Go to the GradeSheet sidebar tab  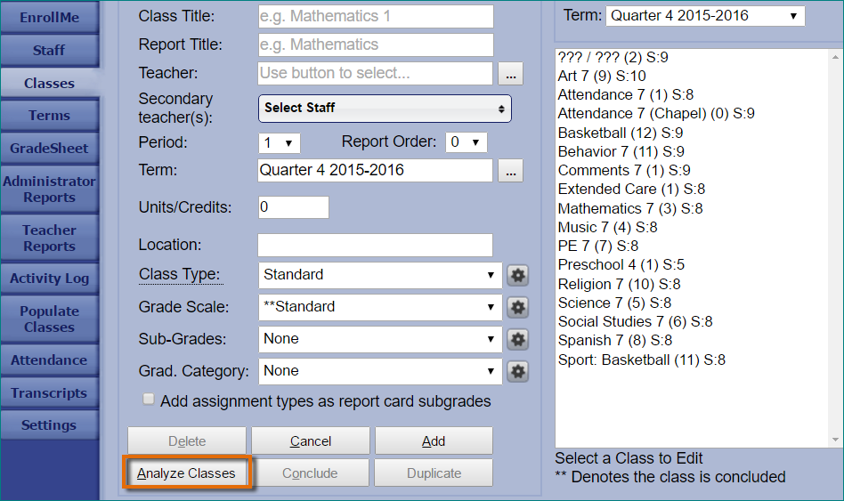(x=49, y=148)
